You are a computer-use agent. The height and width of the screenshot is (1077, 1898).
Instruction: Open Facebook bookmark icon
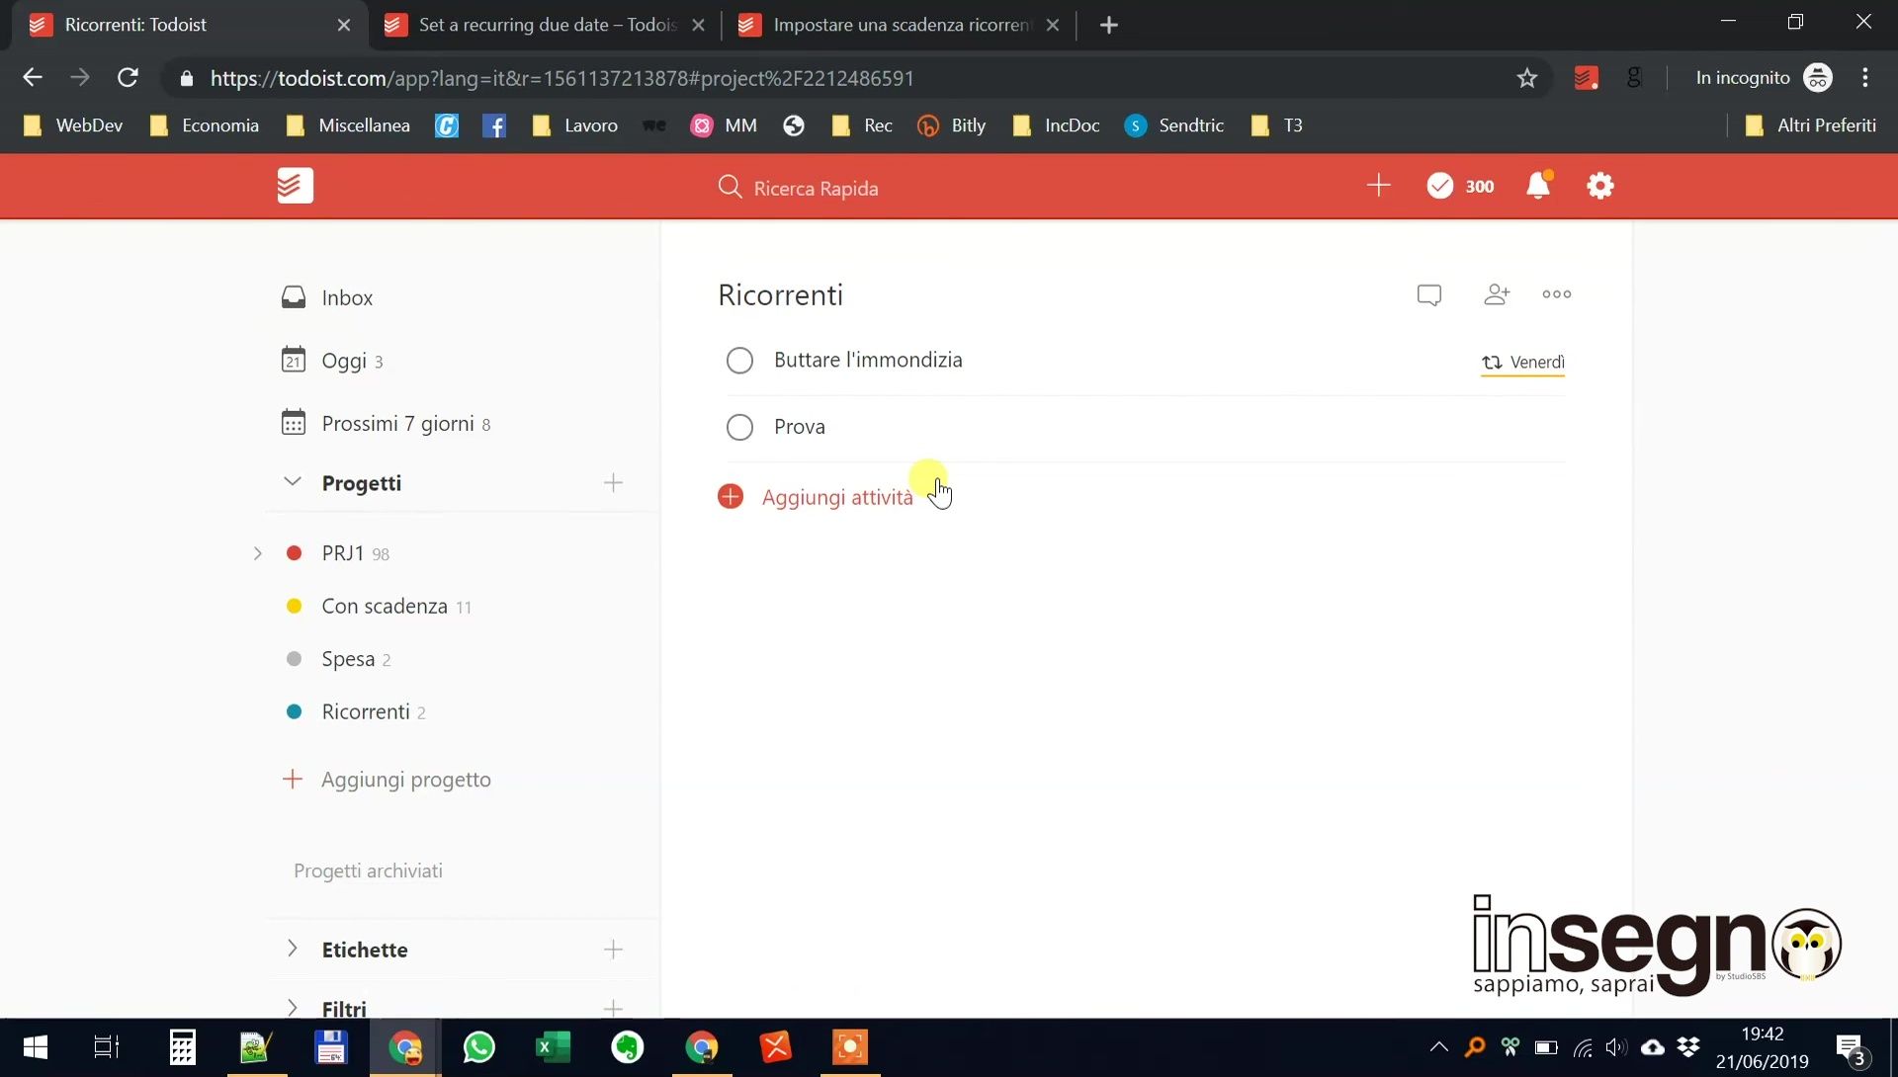[x=494, y=125]
